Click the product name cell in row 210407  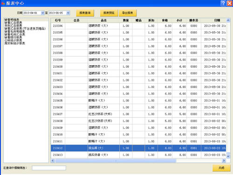(103, 114)
